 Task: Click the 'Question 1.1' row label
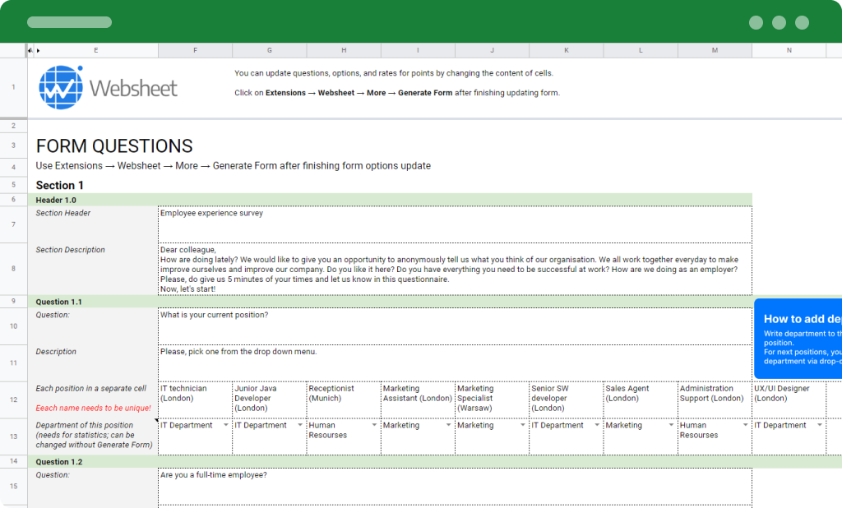point(59,302)
